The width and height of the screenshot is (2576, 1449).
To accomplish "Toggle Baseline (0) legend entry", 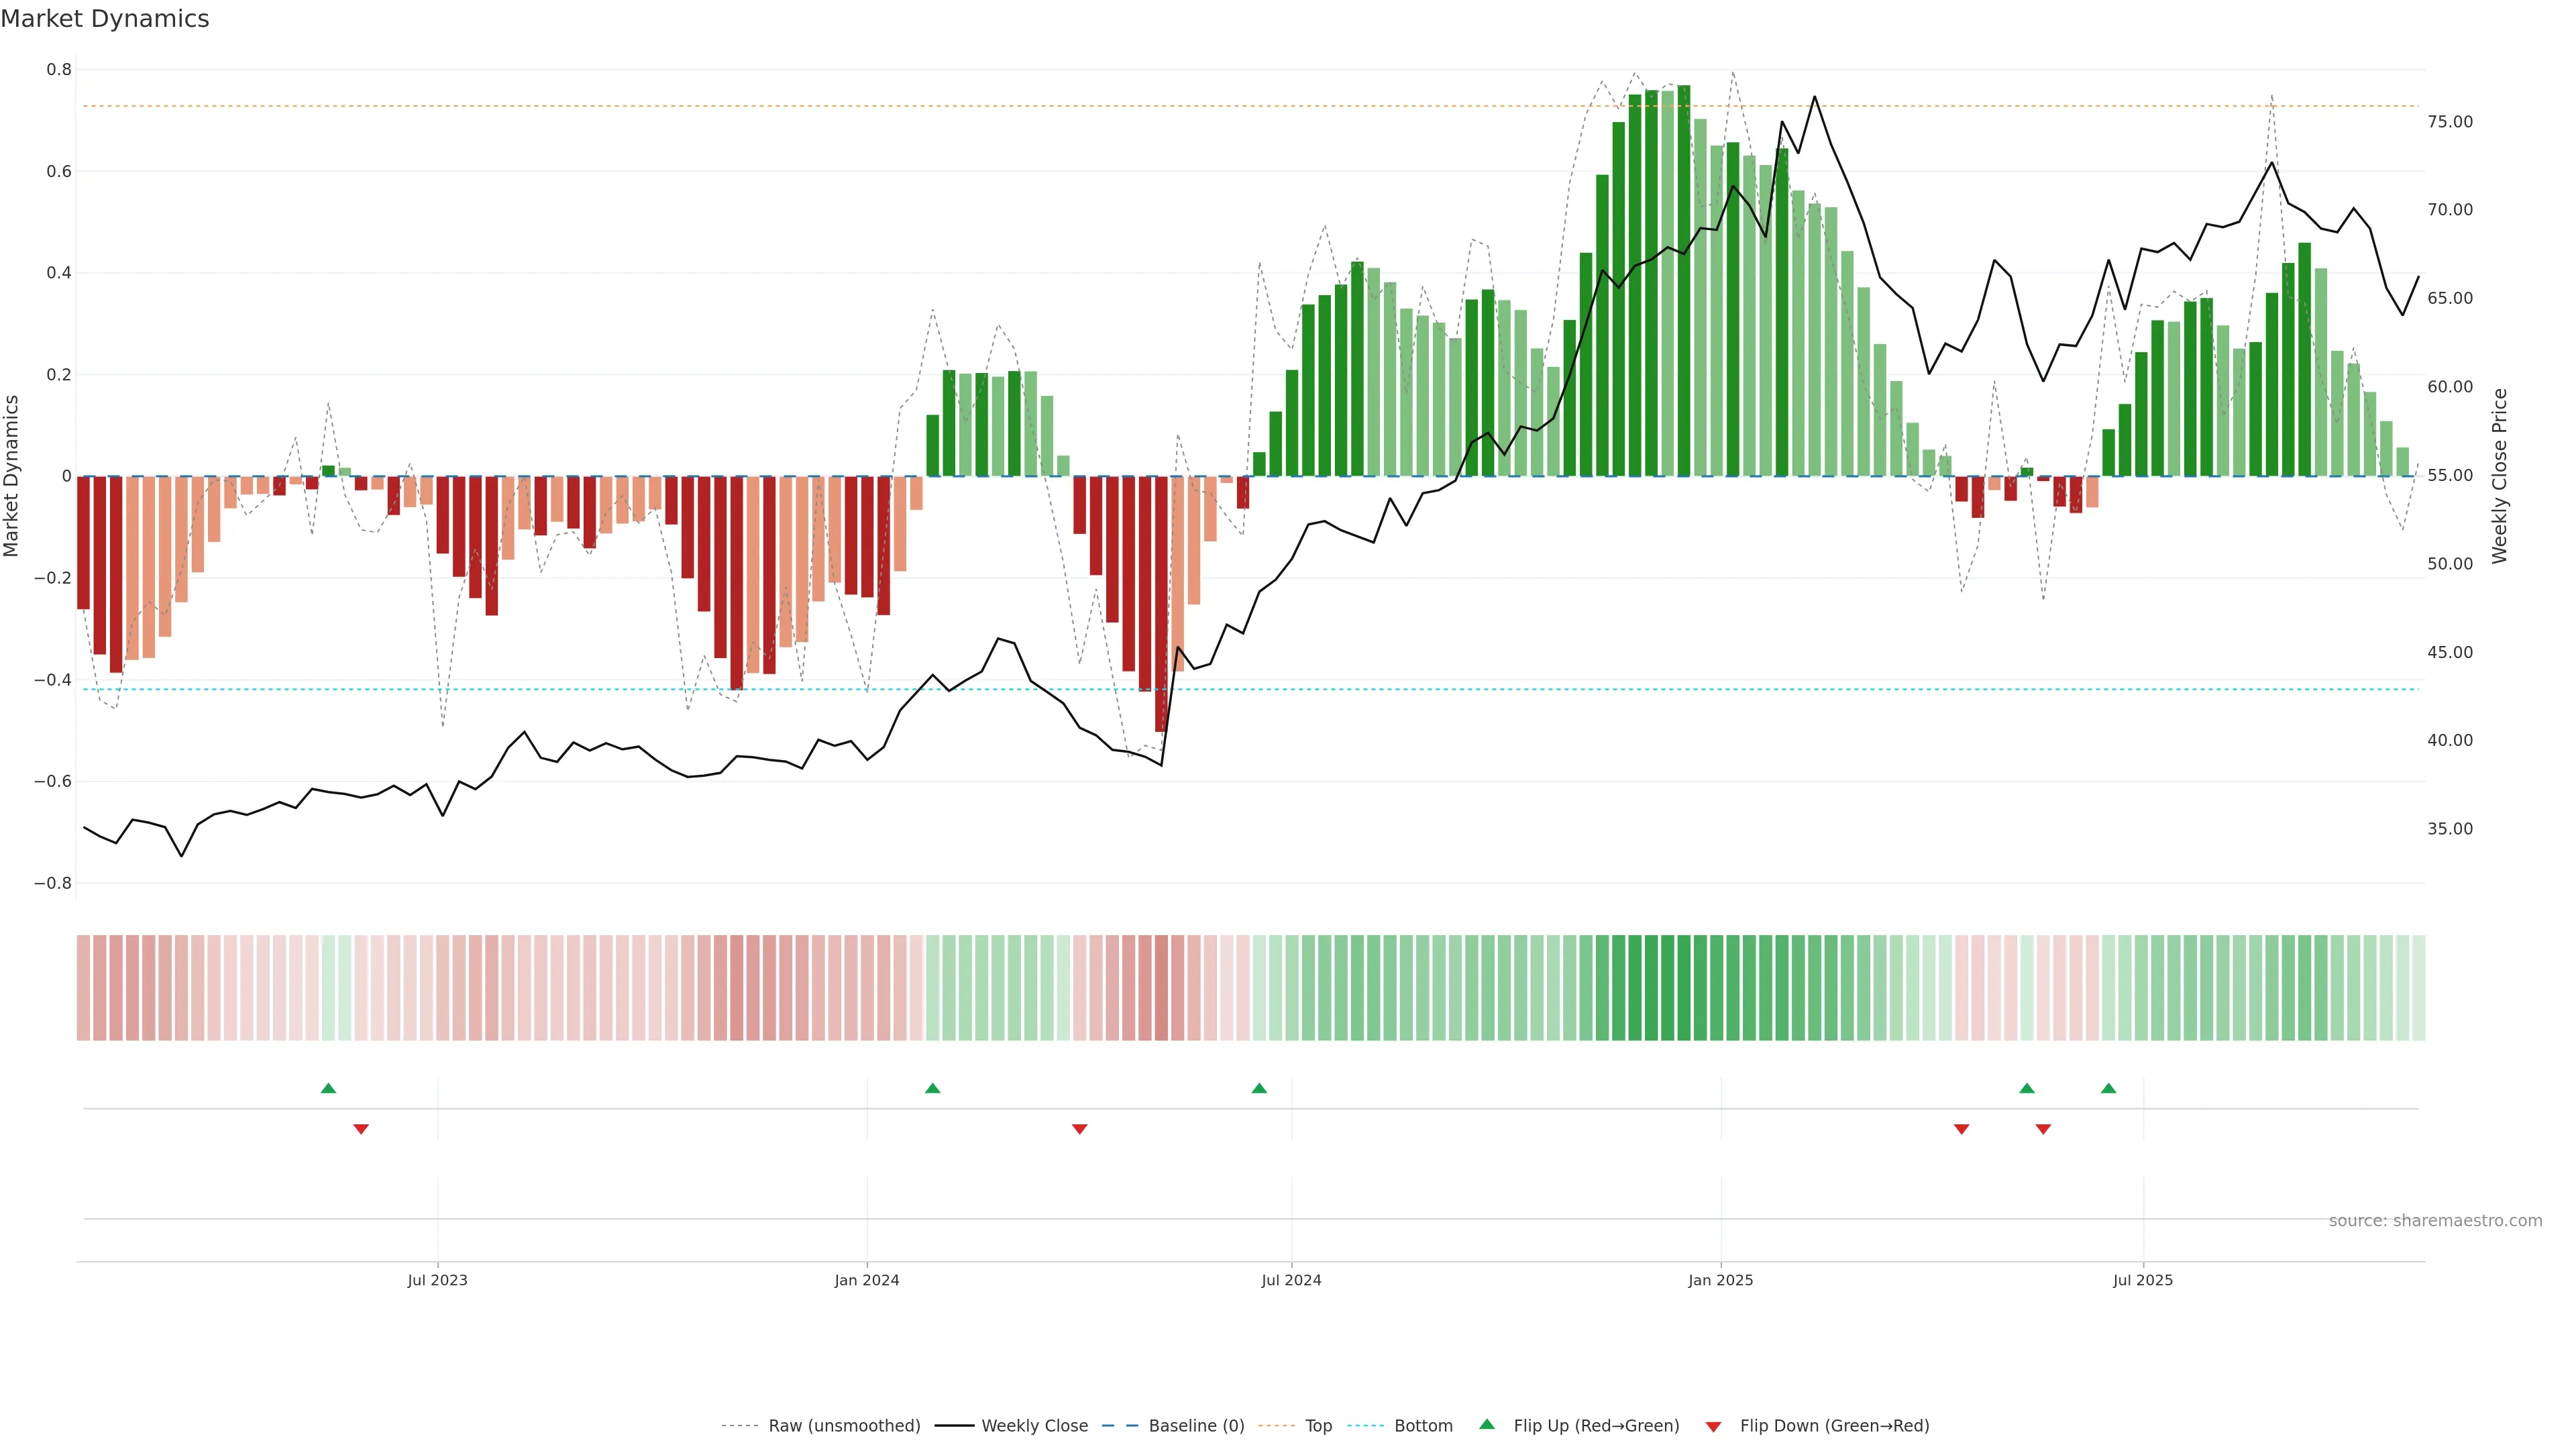I will 1196,1426.
